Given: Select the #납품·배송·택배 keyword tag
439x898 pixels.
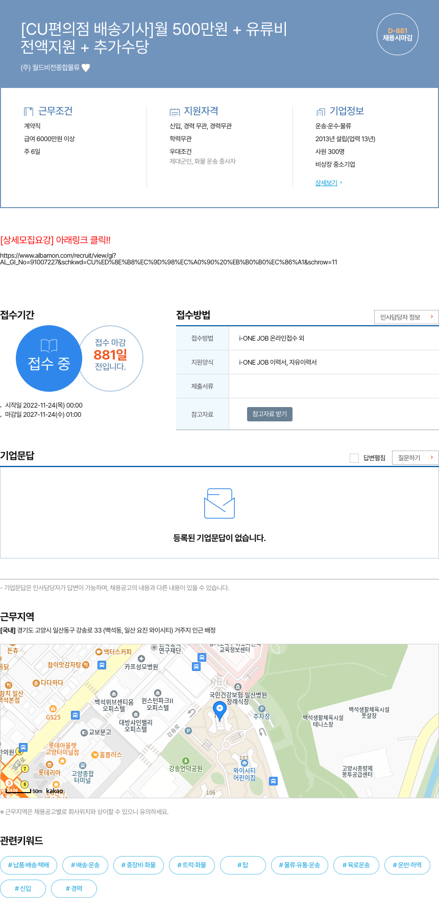Looking at the screenshot, I should (29, 865).
